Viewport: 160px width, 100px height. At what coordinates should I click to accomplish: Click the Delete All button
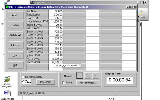point(16,35)
